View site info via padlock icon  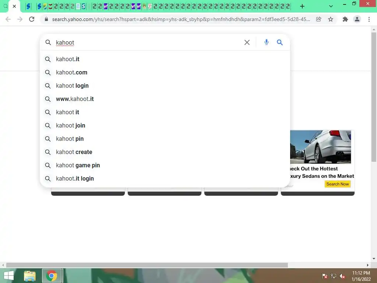46,19
